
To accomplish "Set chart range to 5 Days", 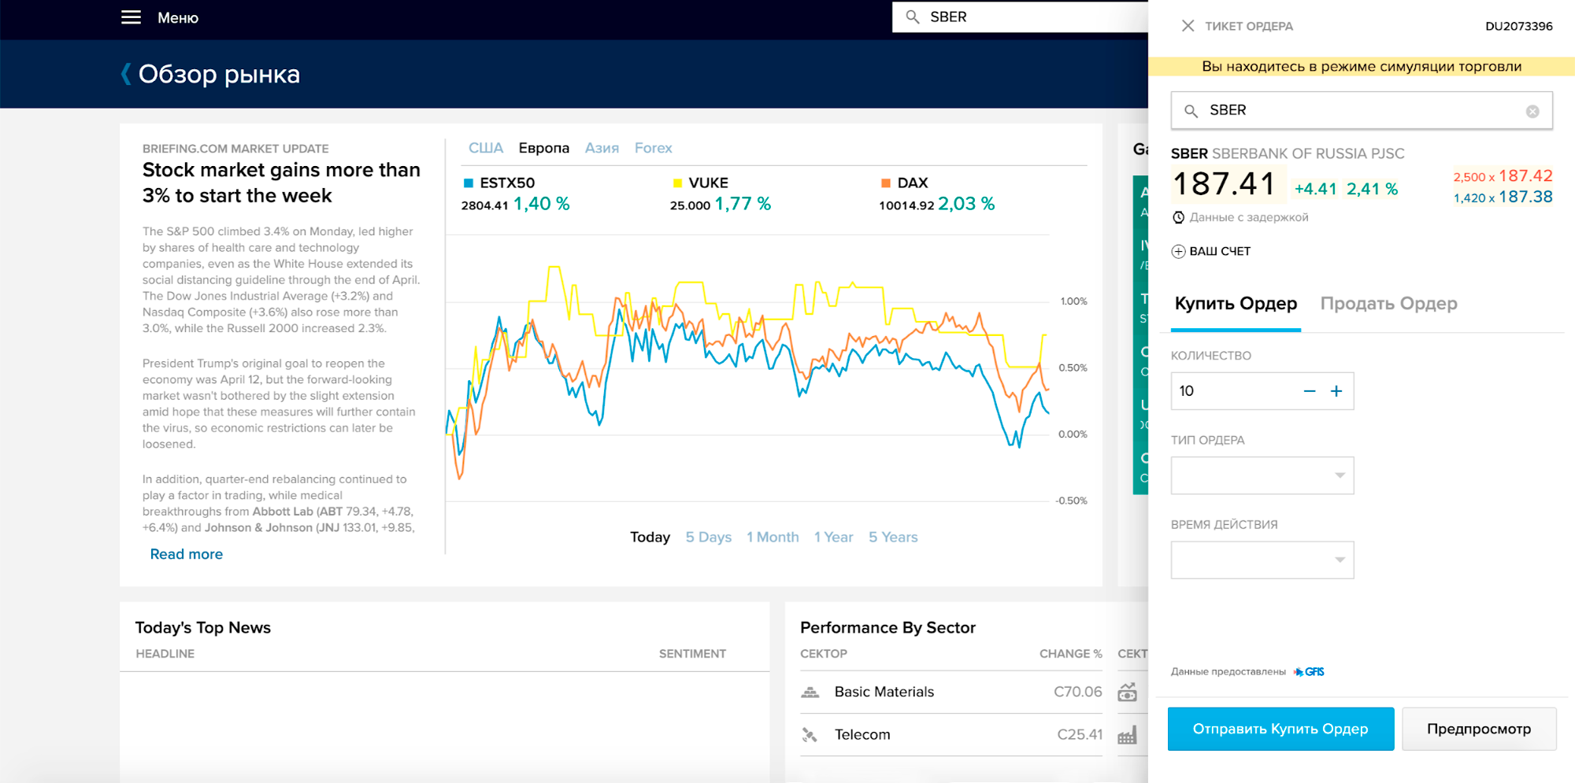I will 708,537.
